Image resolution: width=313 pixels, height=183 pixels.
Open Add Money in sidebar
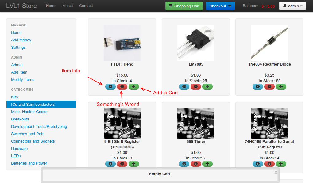click(21, 40)
